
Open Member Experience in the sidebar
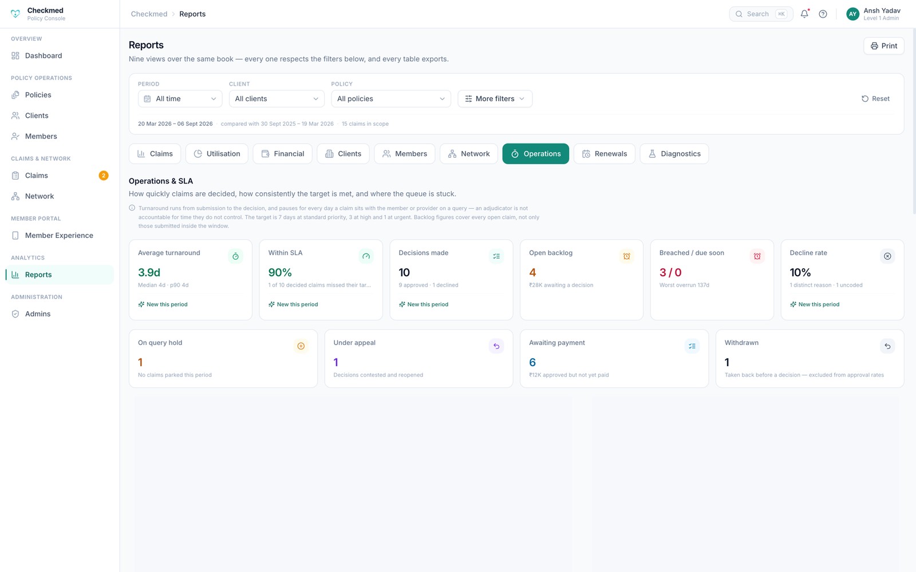pos(60,235)
